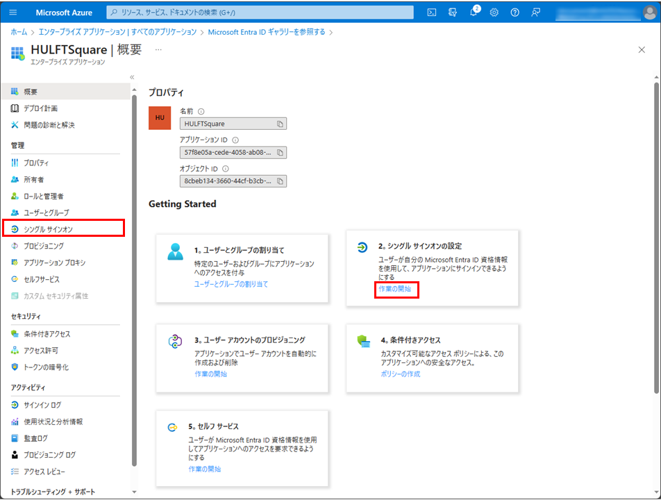This screenshot has height=500, width=661.
Task: Collapse the left navigation pane
Action: point(132,77)
